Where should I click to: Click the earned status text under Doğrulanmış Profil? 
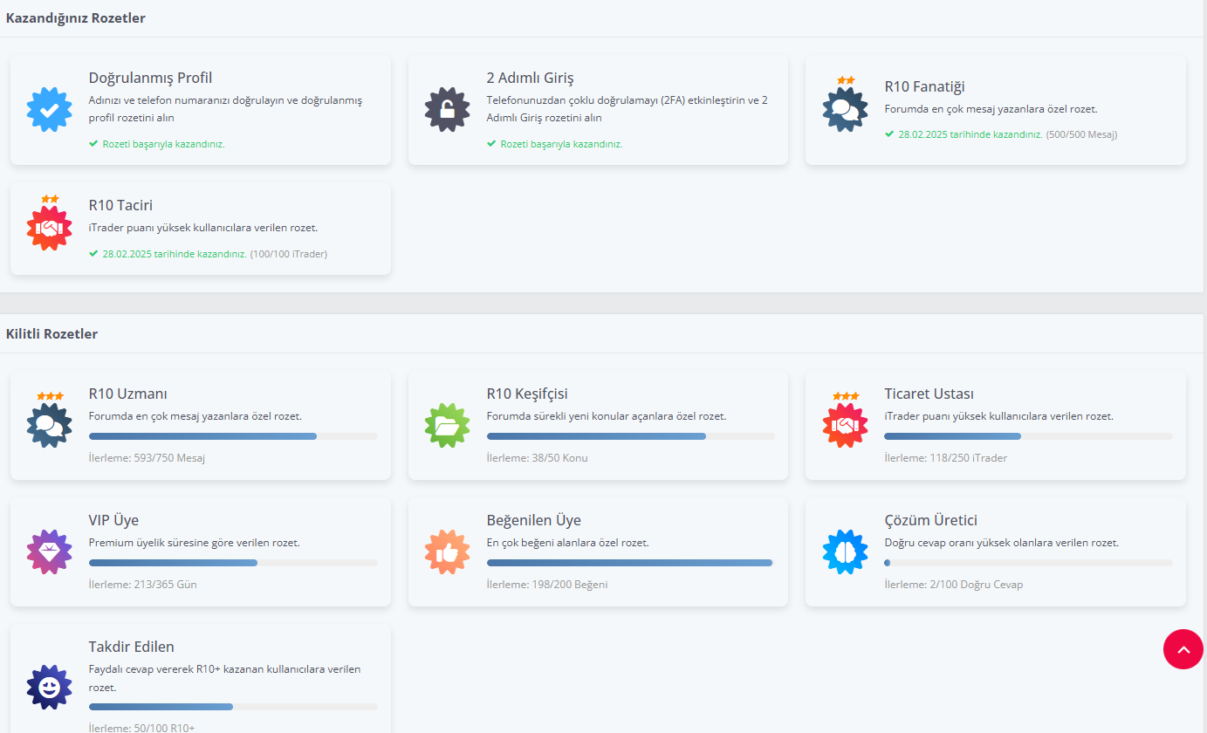157,144
